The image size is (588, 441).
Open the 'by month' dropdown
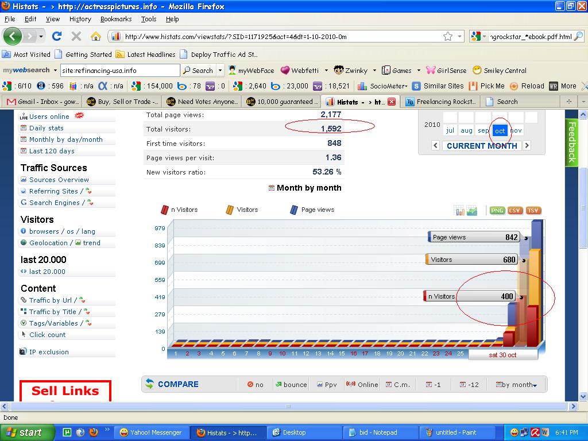coord(516,384)
